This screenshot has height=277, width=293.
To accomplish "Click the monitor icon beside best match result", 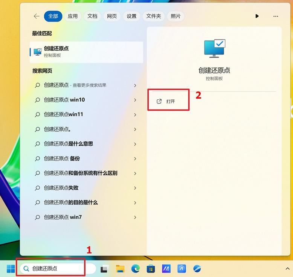I will pos(38,52).
